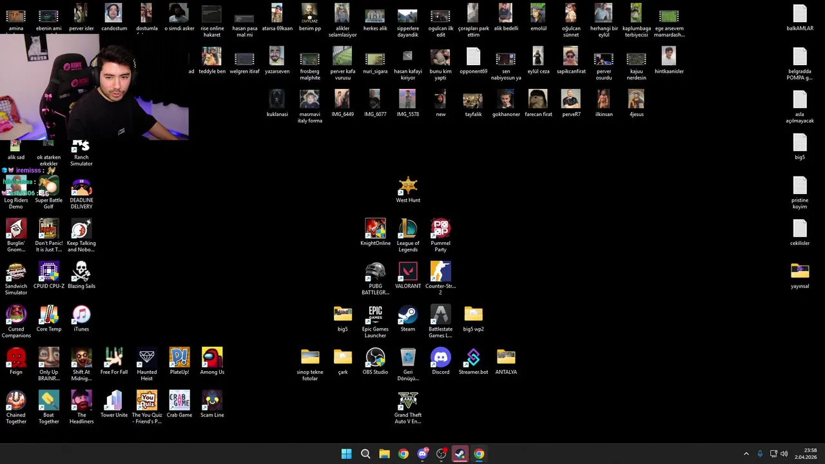Open File Explorer from the taskbar

click(384, 454)
